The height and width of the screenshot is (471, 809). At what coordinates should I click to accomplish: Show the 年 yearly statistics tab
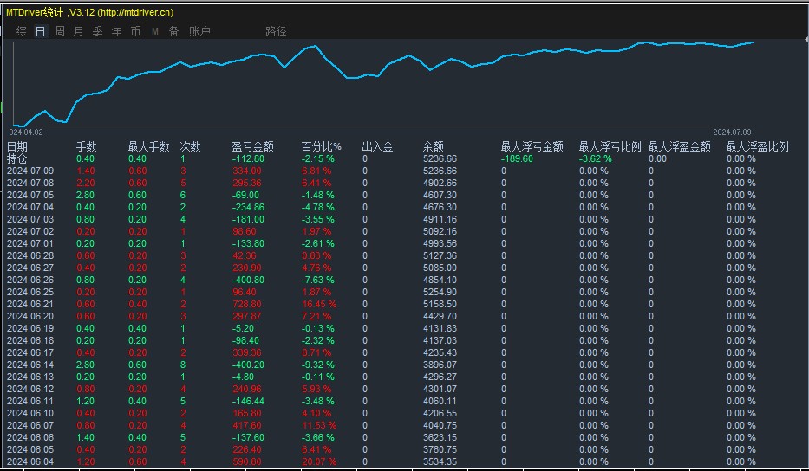click(x=116, y=31)
